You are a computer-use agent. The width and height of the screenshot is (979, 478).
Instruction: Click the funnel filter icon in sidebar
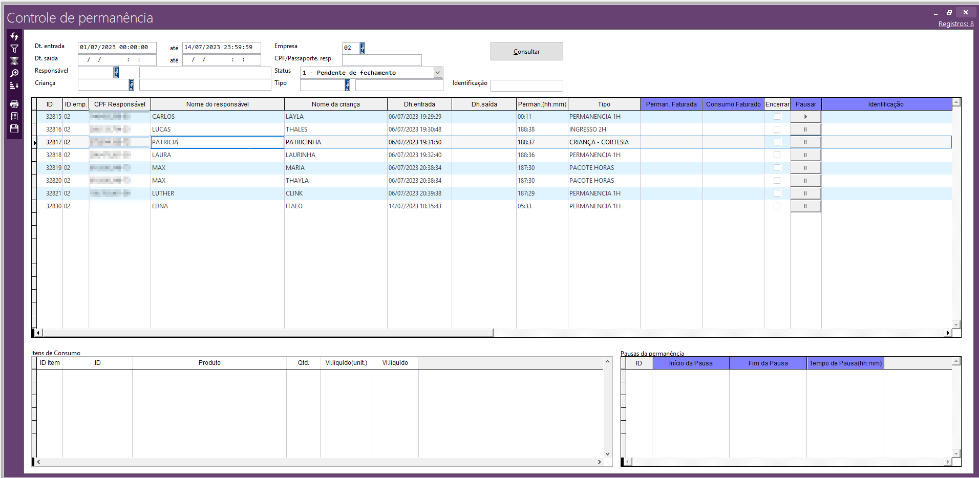click(14, 49)
